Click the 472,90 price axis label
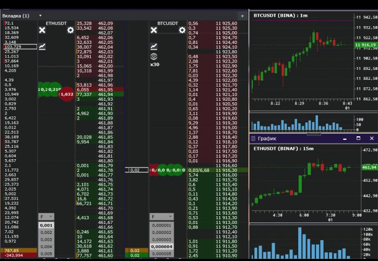Viewport: 378px width, 261px height. (x=370, y=150)
